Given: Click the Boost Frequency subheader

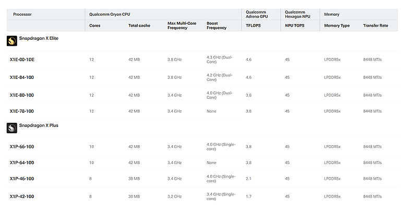Looking at the screenshot, I should (x=217, y=26).
